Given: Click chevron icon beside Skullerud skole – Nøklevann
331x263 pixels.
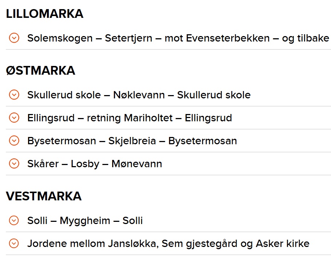Looking at the screenshot, I should pos(14,95).
